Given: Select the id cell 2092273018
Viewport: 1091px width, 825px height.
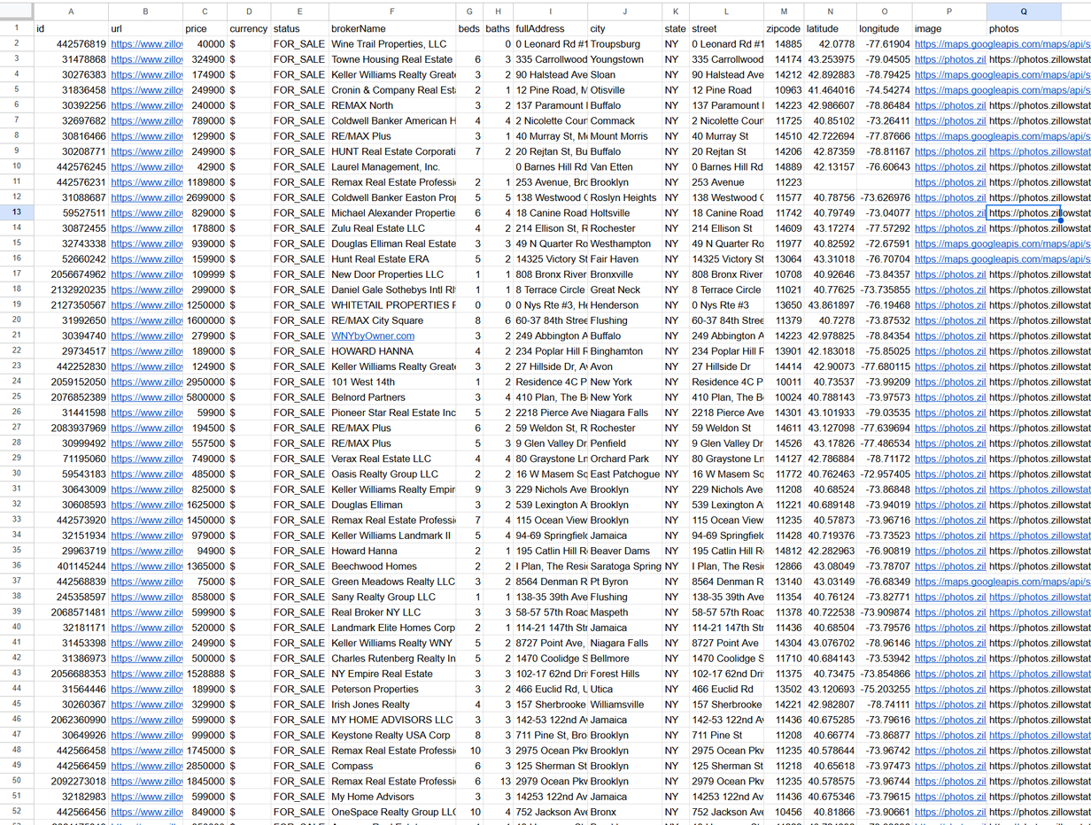Looking at the screenshot, I should (x=71, y=781).
